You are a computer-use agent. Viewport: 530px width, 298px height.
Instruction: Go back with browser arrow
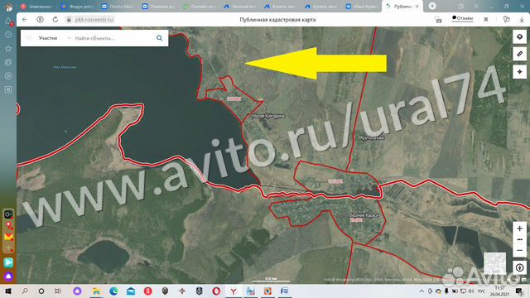coord(25,20)
